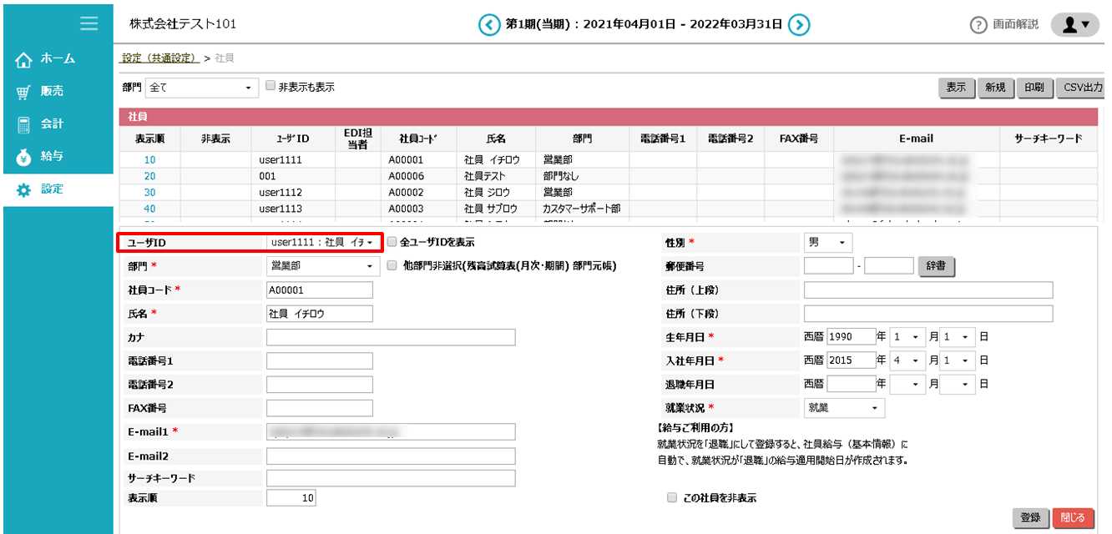
Task: Advance to the next fiscal period arrow
Action: 798,24
